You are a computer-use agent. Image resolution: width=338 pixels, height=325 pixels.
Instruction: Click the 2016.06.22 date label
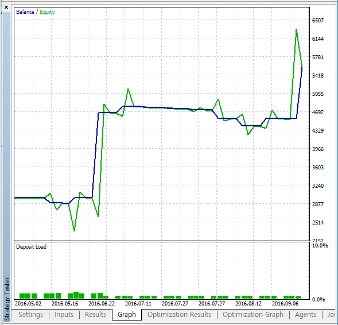coord(102,303)
